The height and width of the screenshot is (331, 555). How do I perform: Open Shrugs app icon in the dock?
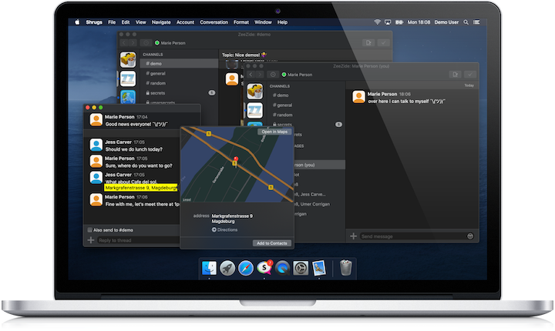[264, 268]
